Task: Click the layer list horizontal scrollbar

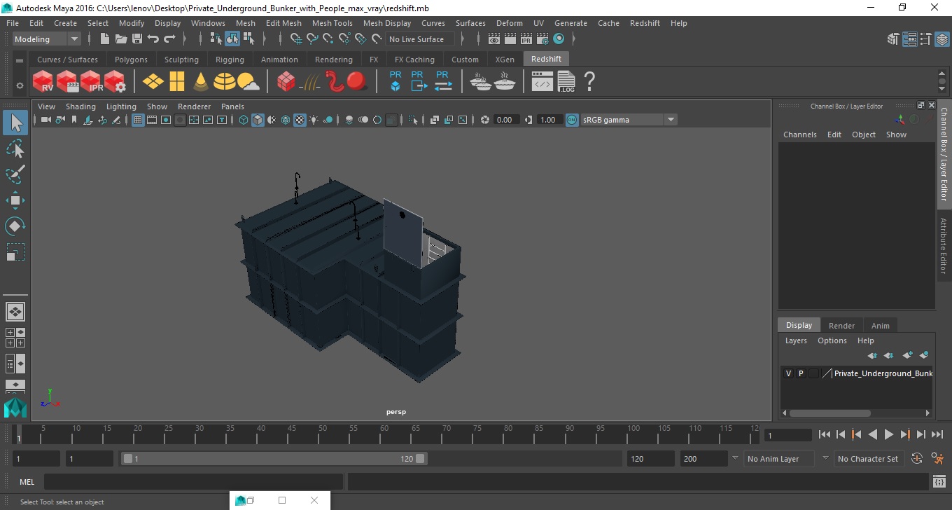Action: (x=829, y=413)
